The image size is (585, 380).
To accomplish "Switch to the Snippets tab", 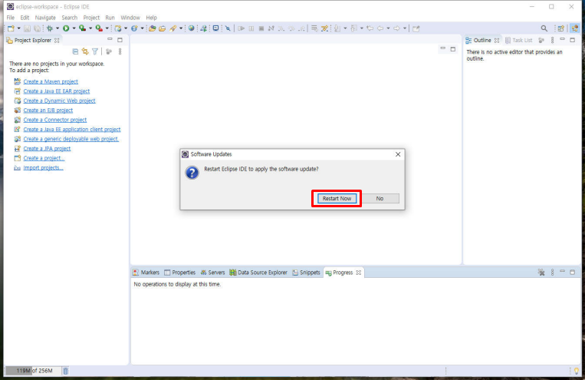I will coord(307,273).
